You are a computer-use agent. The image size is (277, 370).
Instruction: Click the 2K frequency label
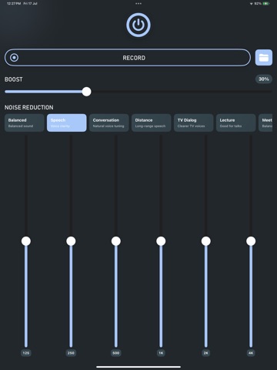pyautogui.click(x=206, y=353)
